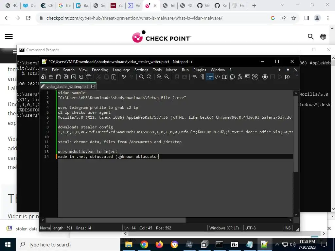
Task: Reload the Chrome page
Action: pyautogui.click(x=28, y=18)
